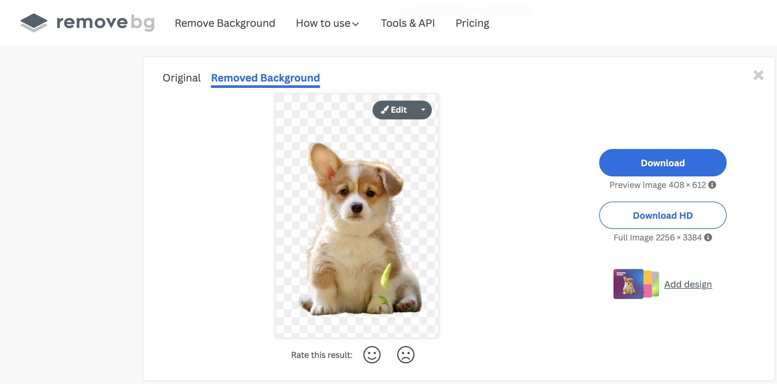Close the result panel with X icon
777x384 pixels.
(758, 75)
